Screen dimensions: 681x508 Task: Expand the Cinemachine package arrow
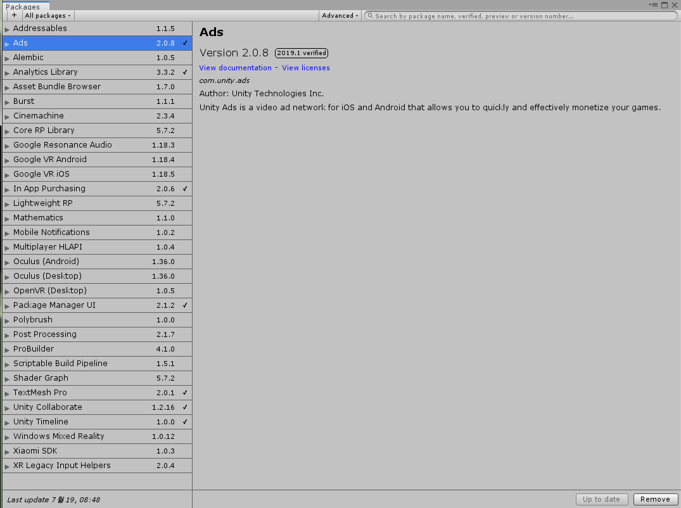(x=7, y=117)
